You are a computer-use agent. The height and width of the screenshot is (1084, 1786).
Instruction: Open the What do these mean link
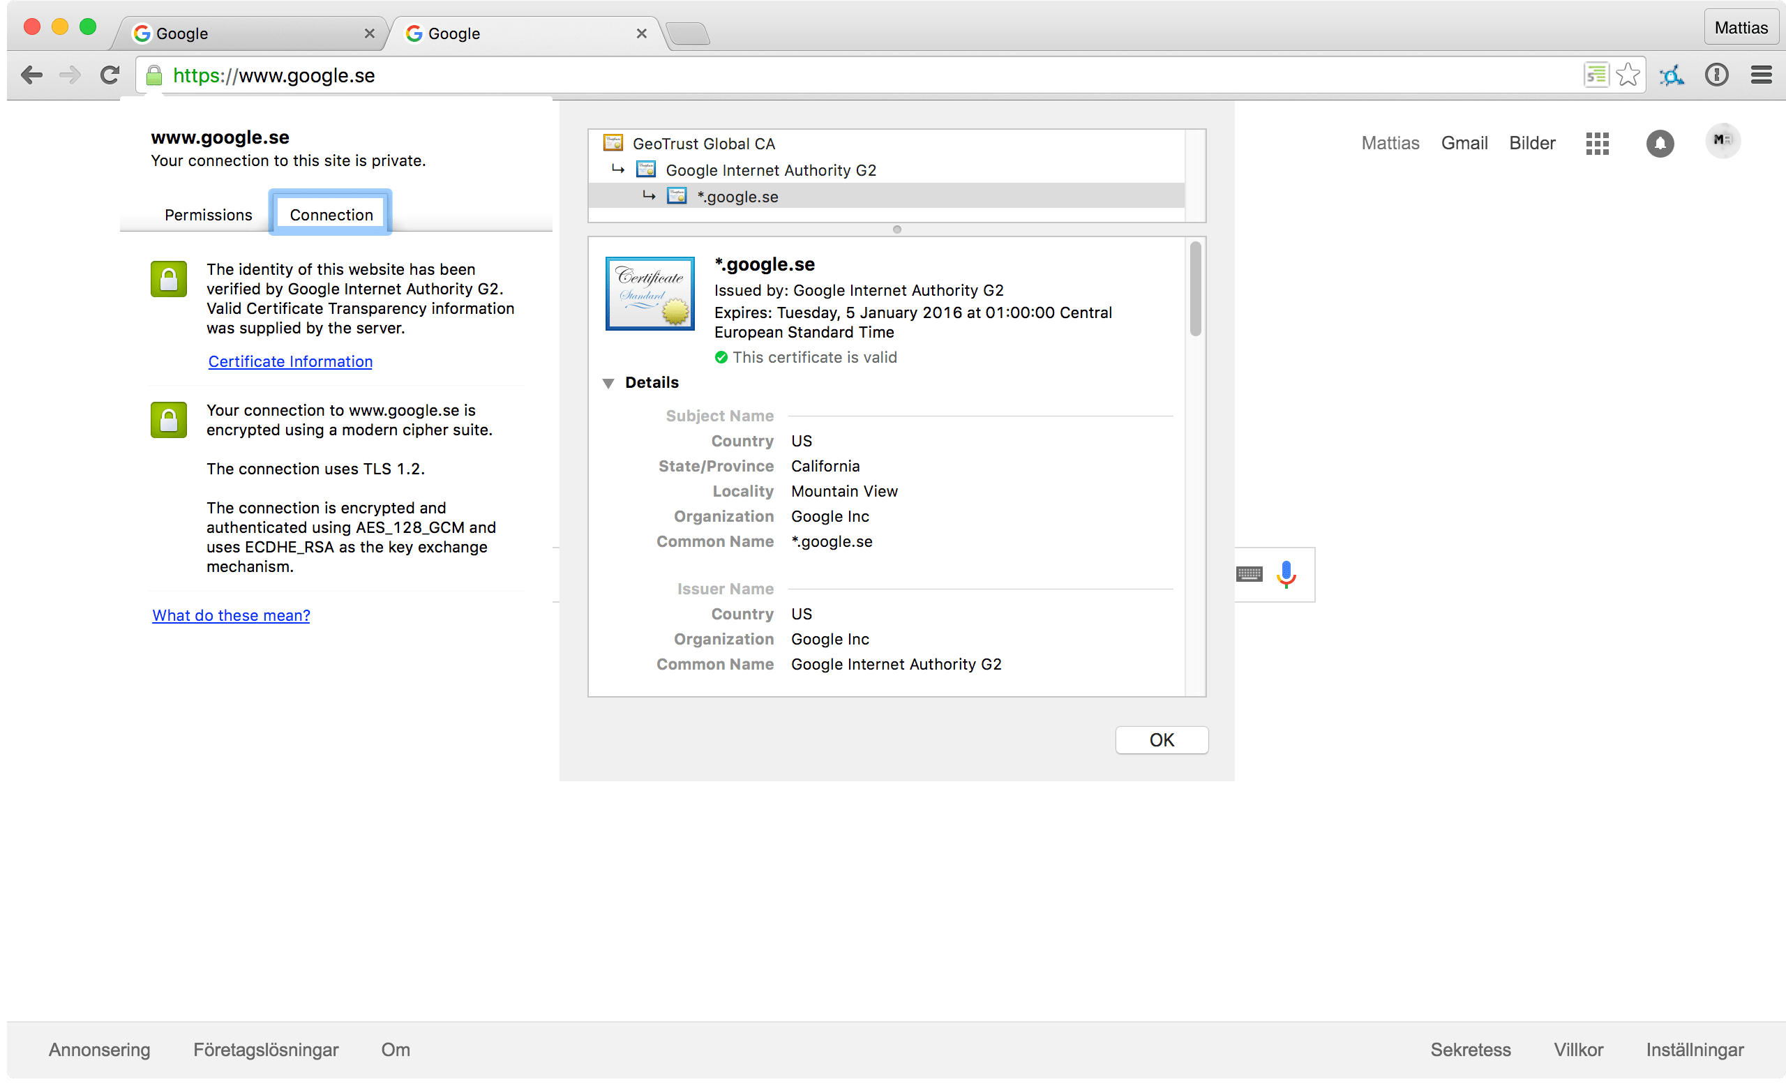[x=231, y=615]
